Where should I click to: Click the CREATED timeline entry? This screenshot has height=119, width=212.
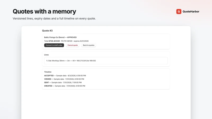(x=65, y=86)
